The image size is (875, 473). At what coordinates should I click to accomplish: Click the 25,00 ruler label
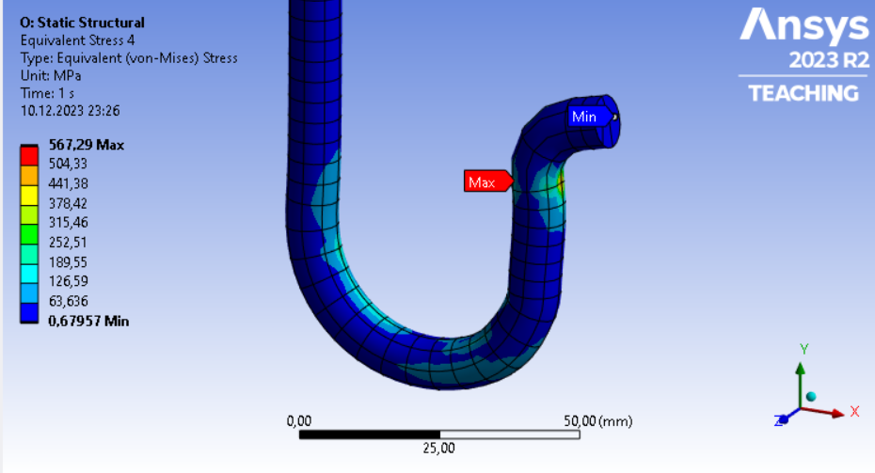click(438, 448)
